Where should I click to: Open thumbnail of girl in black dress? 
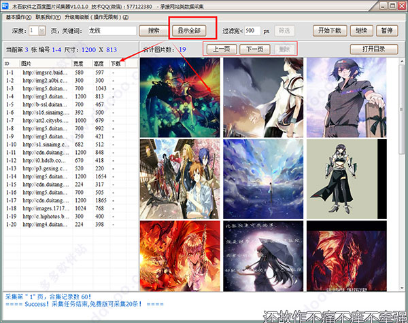pos(347,179)
